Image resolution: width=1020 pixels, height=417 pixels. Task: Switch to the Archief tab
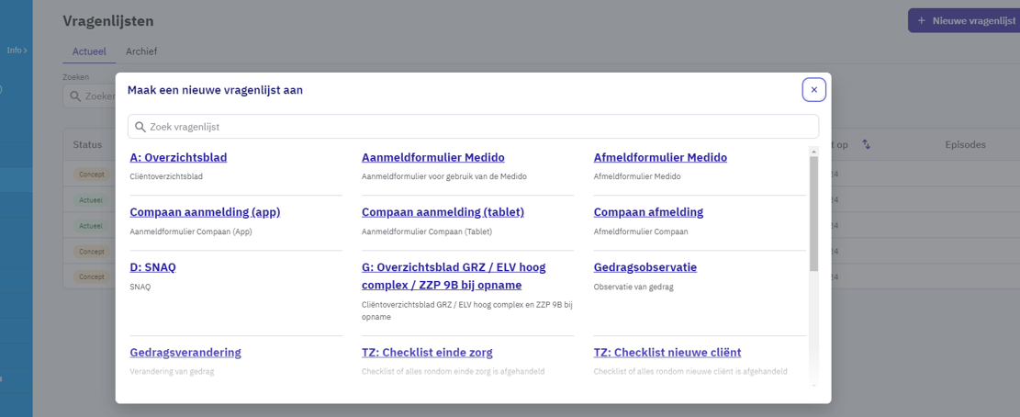coord(141,51)
